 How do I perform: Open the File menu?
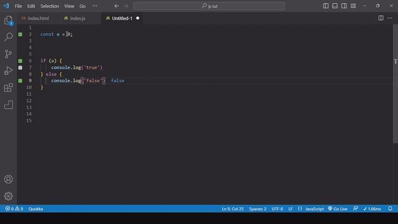coord(18,6)
